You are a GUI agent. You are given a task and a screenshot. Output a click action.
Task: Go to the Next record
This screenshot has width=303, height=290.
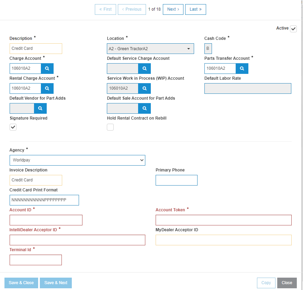click(173, 9)
